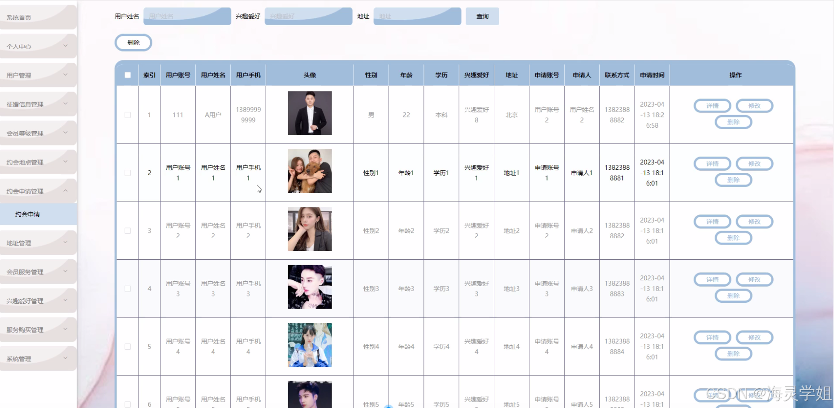The width and height of the screenshot is (834, 408).
Task: Select the 约会申请 submenu item
Action: tap(38, 214)
